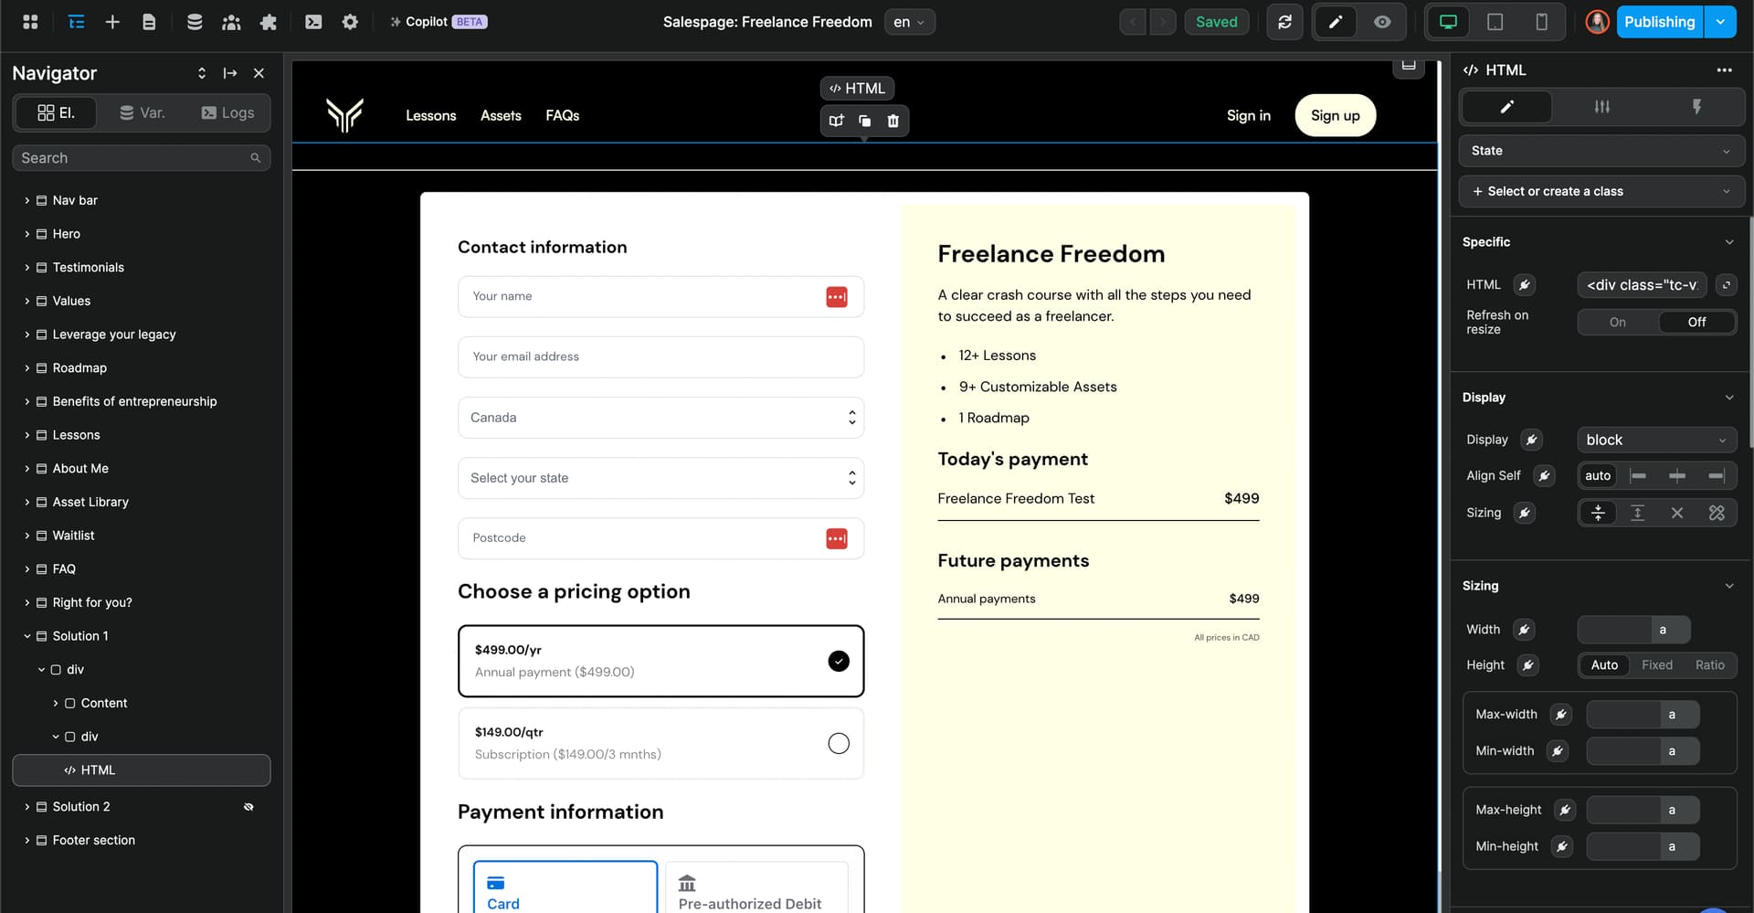Expand the Nav bar tree item
The image size is (1754, 913).
[x=27, y=200]
